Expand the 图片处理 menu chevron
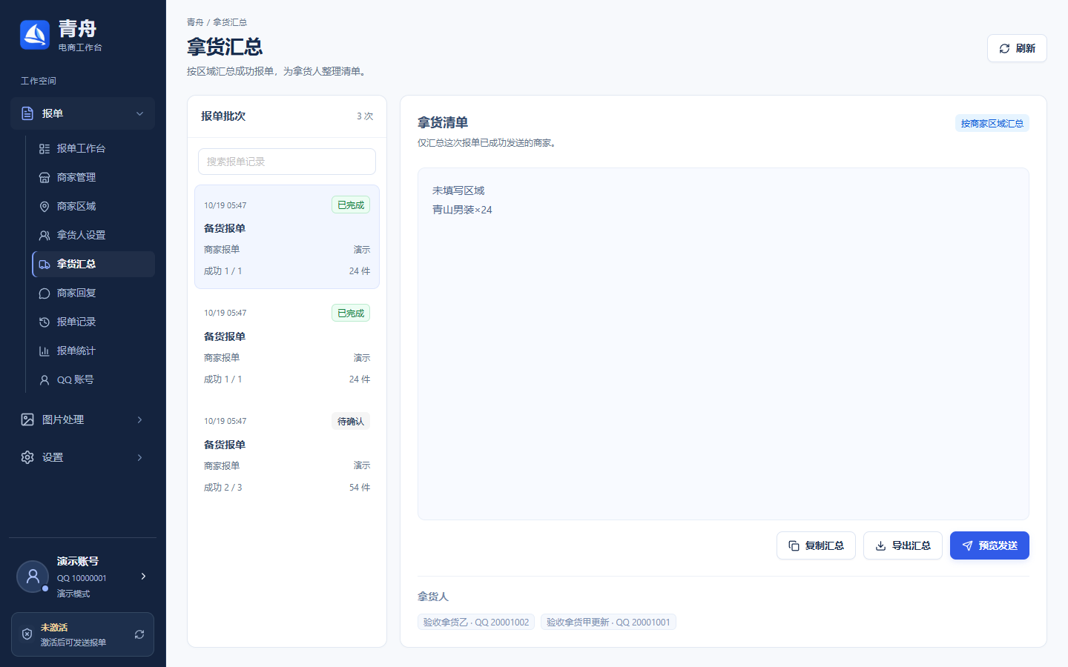Image resolution: width=1068 pixels, height=667 pixels. click(x=139, y=419)
